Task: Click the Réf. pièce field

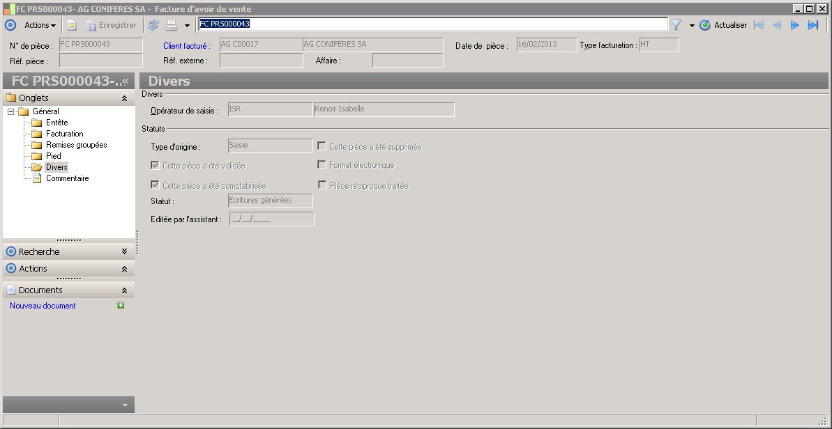Action: click(x=101, y=61)
